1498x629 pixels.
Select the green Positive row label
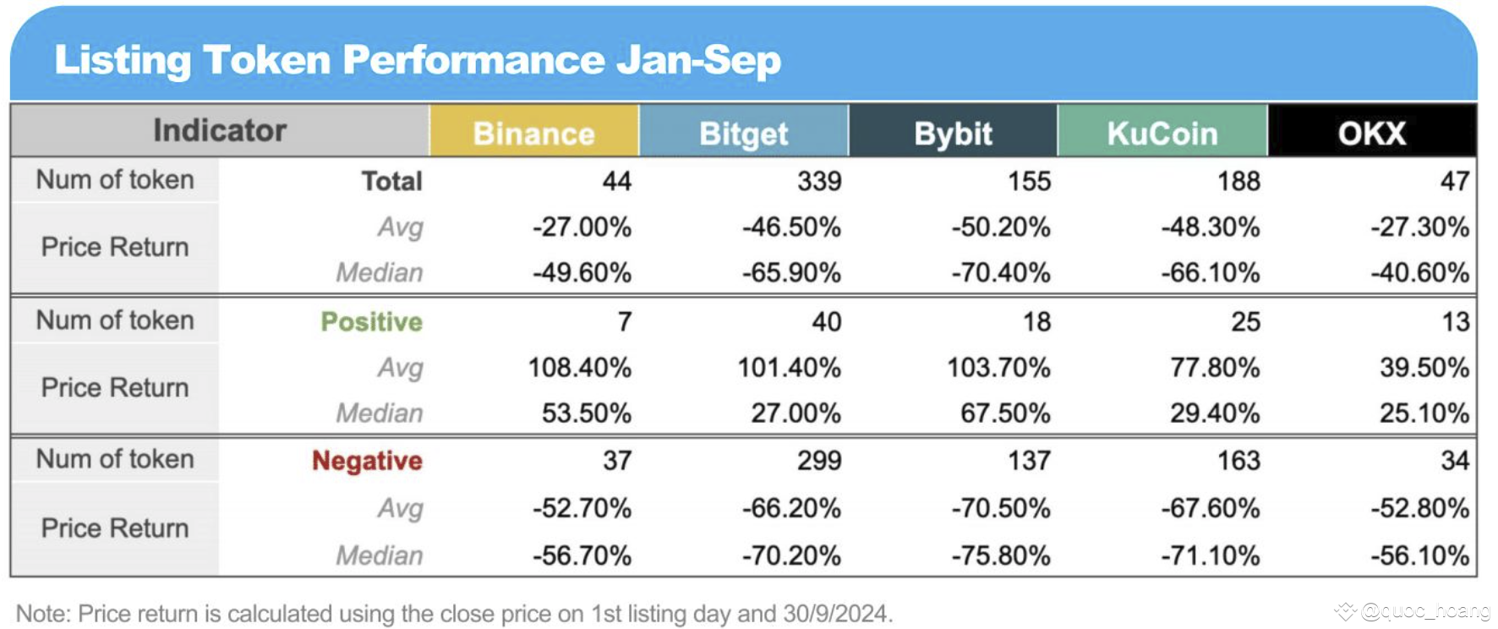click(x=371, y=321)
